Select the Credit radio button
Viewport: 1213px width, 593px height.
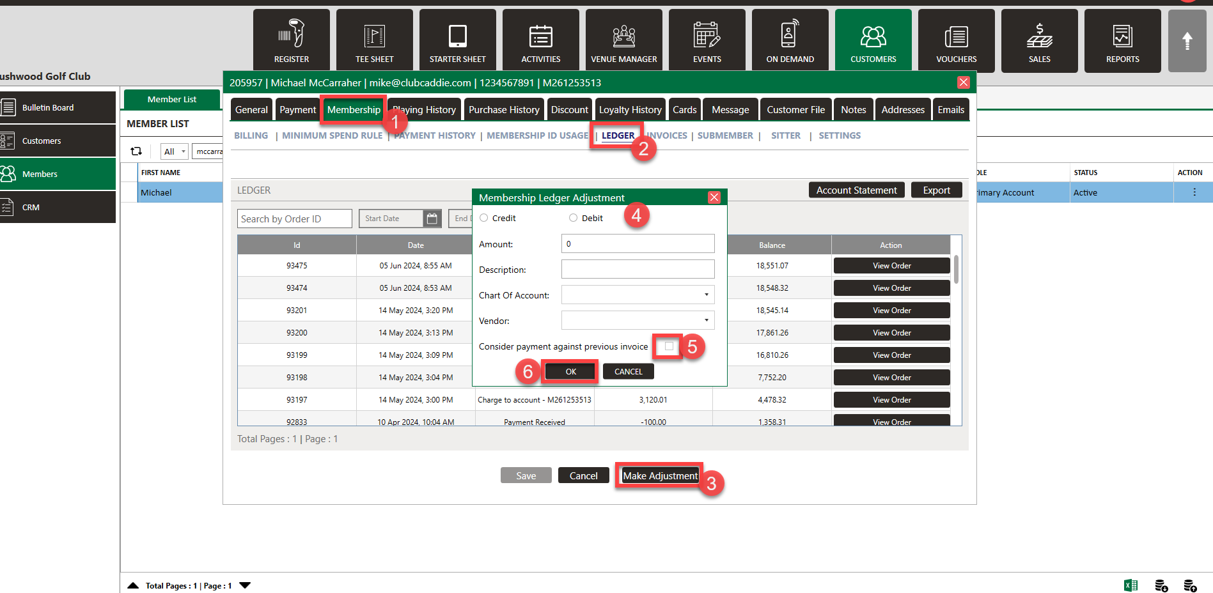click(x=484, y=218)
